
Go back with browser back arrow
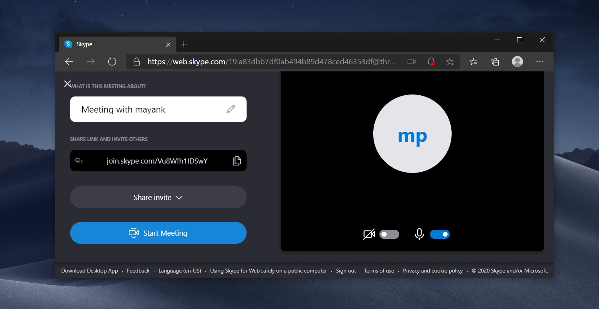[x=69, y=62]
